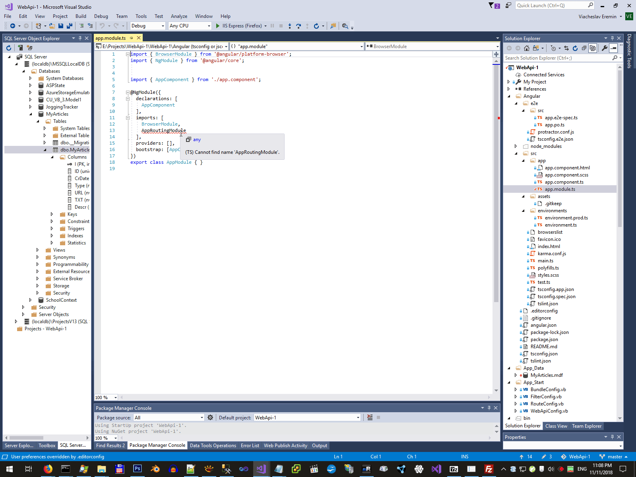Toggle Preview Selected Items in Solution Explorer

[x=613, y=48]
